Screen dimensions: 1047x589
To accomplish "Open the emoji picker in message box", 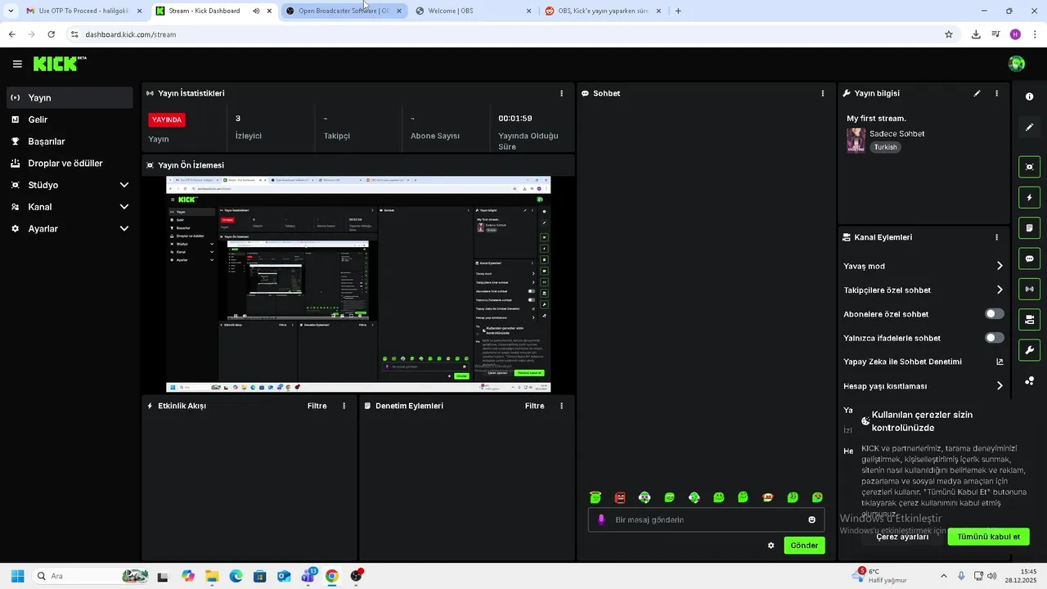I will [811, 519].
